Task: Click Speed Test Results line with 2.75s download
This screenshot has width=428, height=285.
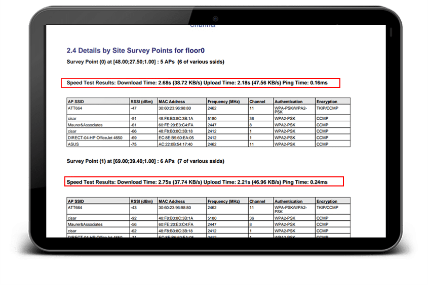Action: [x=197, y=182]
